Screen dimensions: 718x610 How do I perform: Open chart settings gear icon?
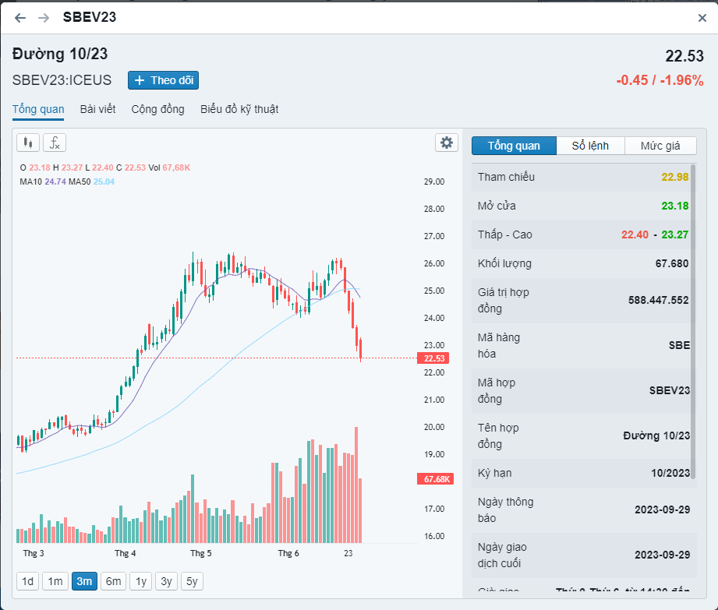pyautogui.click(x=446, y=143)
